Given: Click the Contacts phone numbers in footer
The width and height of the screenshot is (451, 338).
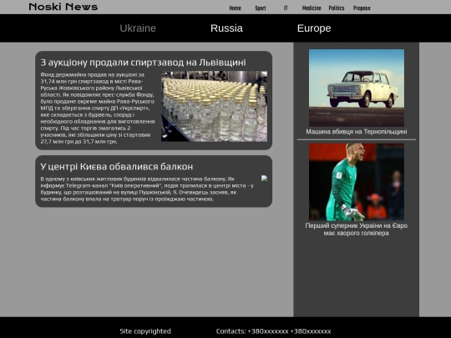Looking at the screenshot, I should point(274,331).
